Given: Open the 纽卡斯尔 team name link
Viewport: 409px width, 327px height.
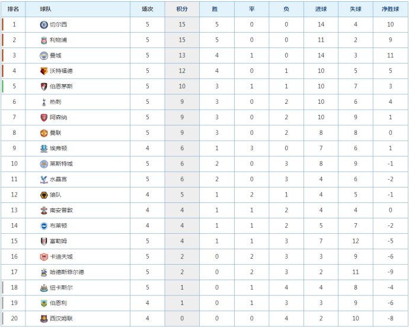Looking at the screenshot, I should [61, 288].
